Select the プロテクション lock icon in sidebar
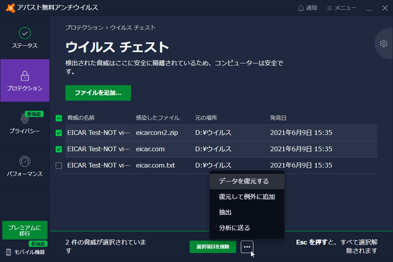393x262 pixels. [25, 76]
